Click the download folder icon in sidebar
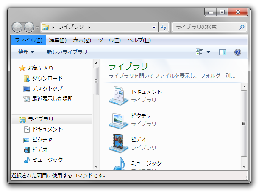Screen dimensions: 259x194 (x=27, y=79)
